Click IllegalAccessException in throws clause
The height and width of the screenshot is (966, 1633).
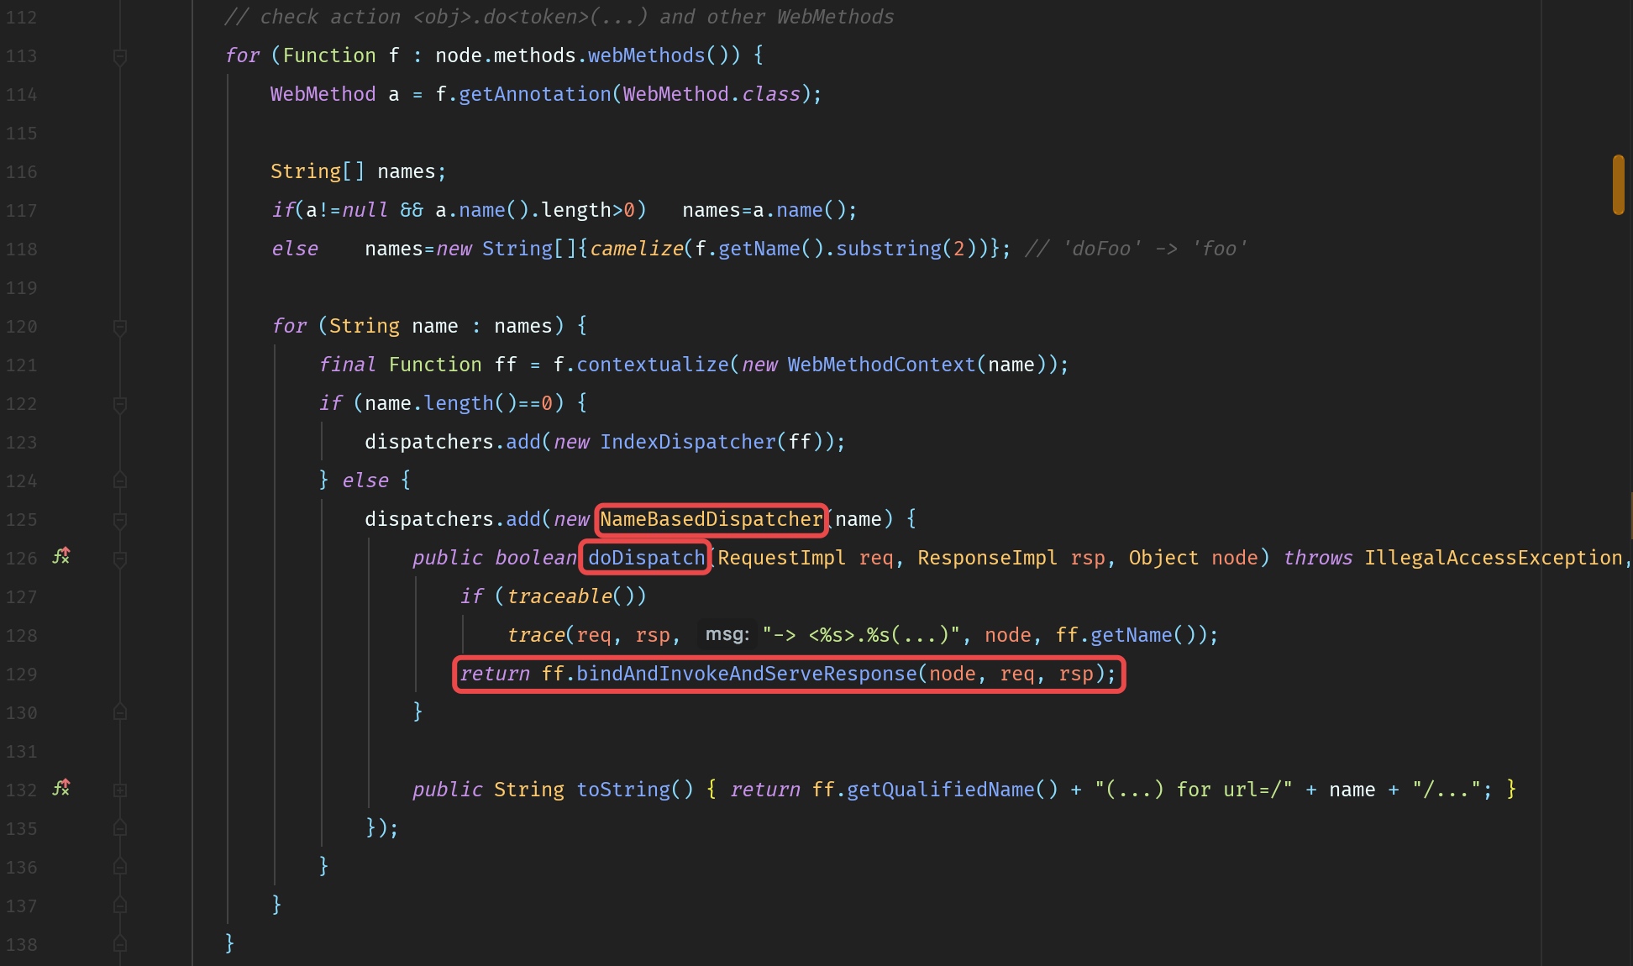pyautogui.click(x=1493, y=559)
